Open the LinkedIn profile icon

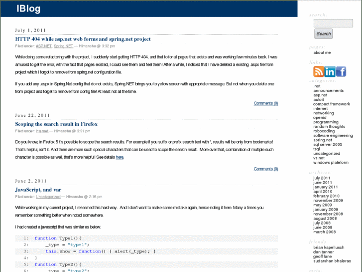coord(330,71)
